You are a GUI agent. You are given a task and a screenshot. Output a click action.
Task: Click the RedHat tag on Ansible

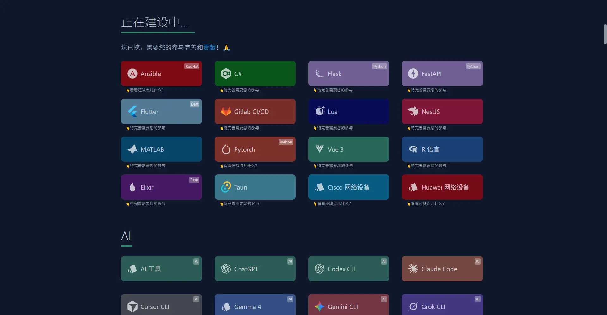click(x=192, y=66)
